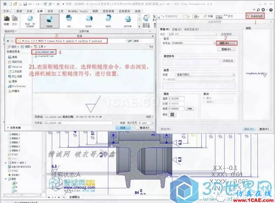275x203 pixels.
Task: Open the file type 用户符号 dropdown
Action: click(x=152, y=123)
